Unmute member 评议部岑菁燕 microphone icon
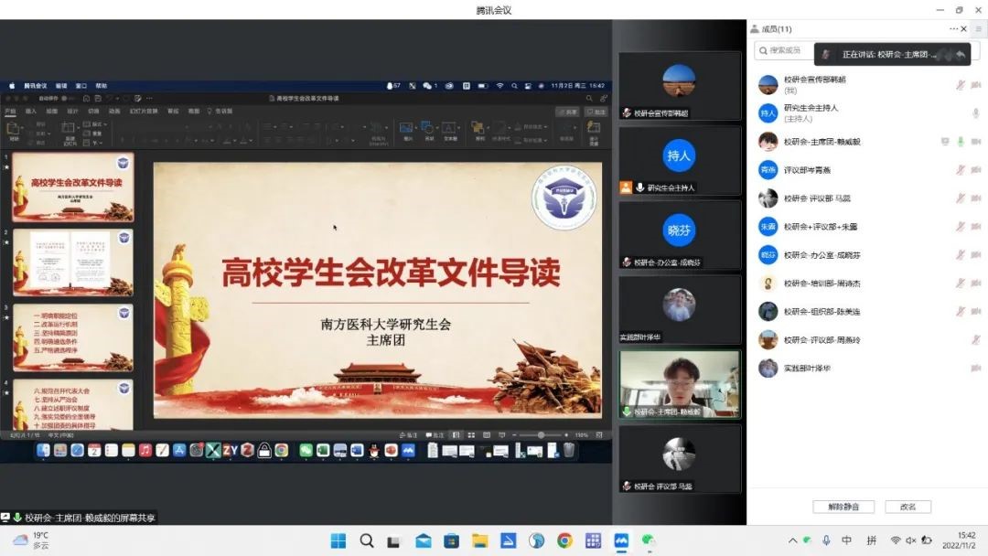Screen dimensions: 988x556 click(x=961, y=170)
